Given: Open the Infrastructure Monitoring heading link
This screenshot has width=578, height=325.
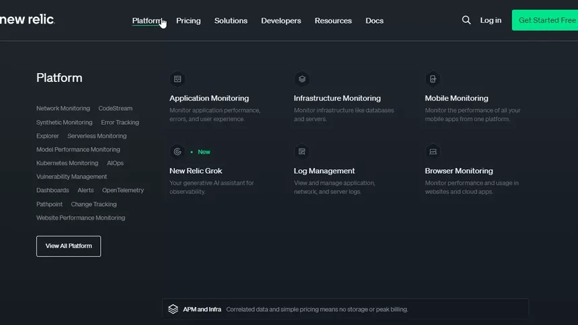Looking at the screenshot, I should tap(337, 98).
